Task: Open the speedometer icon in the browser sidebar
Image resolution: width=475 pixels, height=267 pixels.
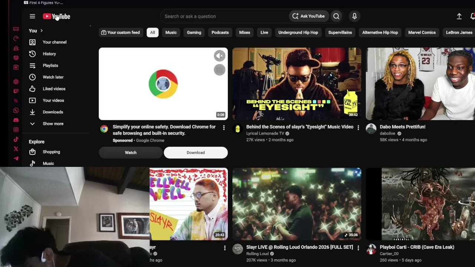Action: pyautogui.click(x=16, y=39)
